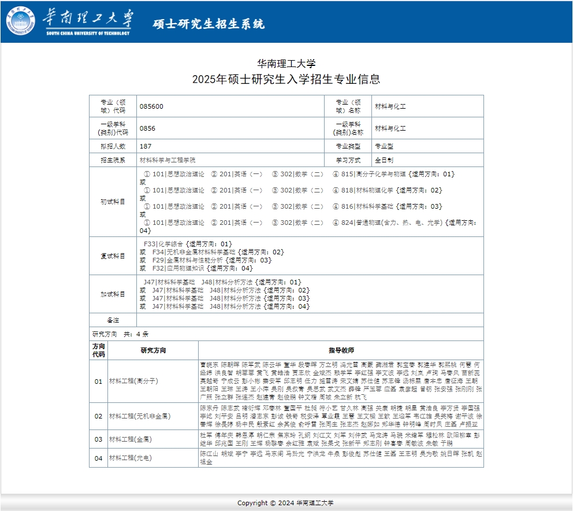Click the advisor list in the 材料工程(光电) row

341,458
